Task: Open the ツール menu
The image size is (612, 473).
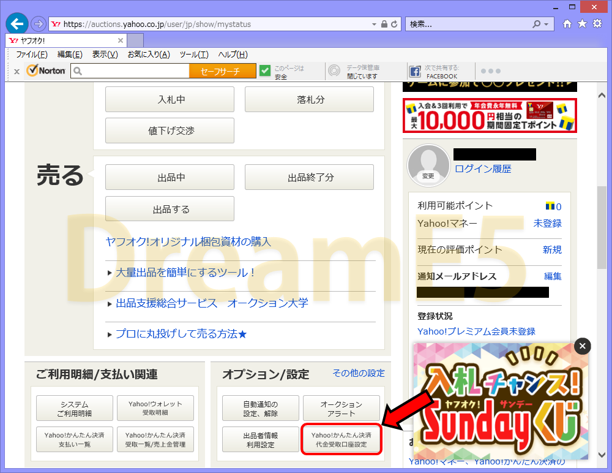Action: pyautogui.click(x=194, y=55)
